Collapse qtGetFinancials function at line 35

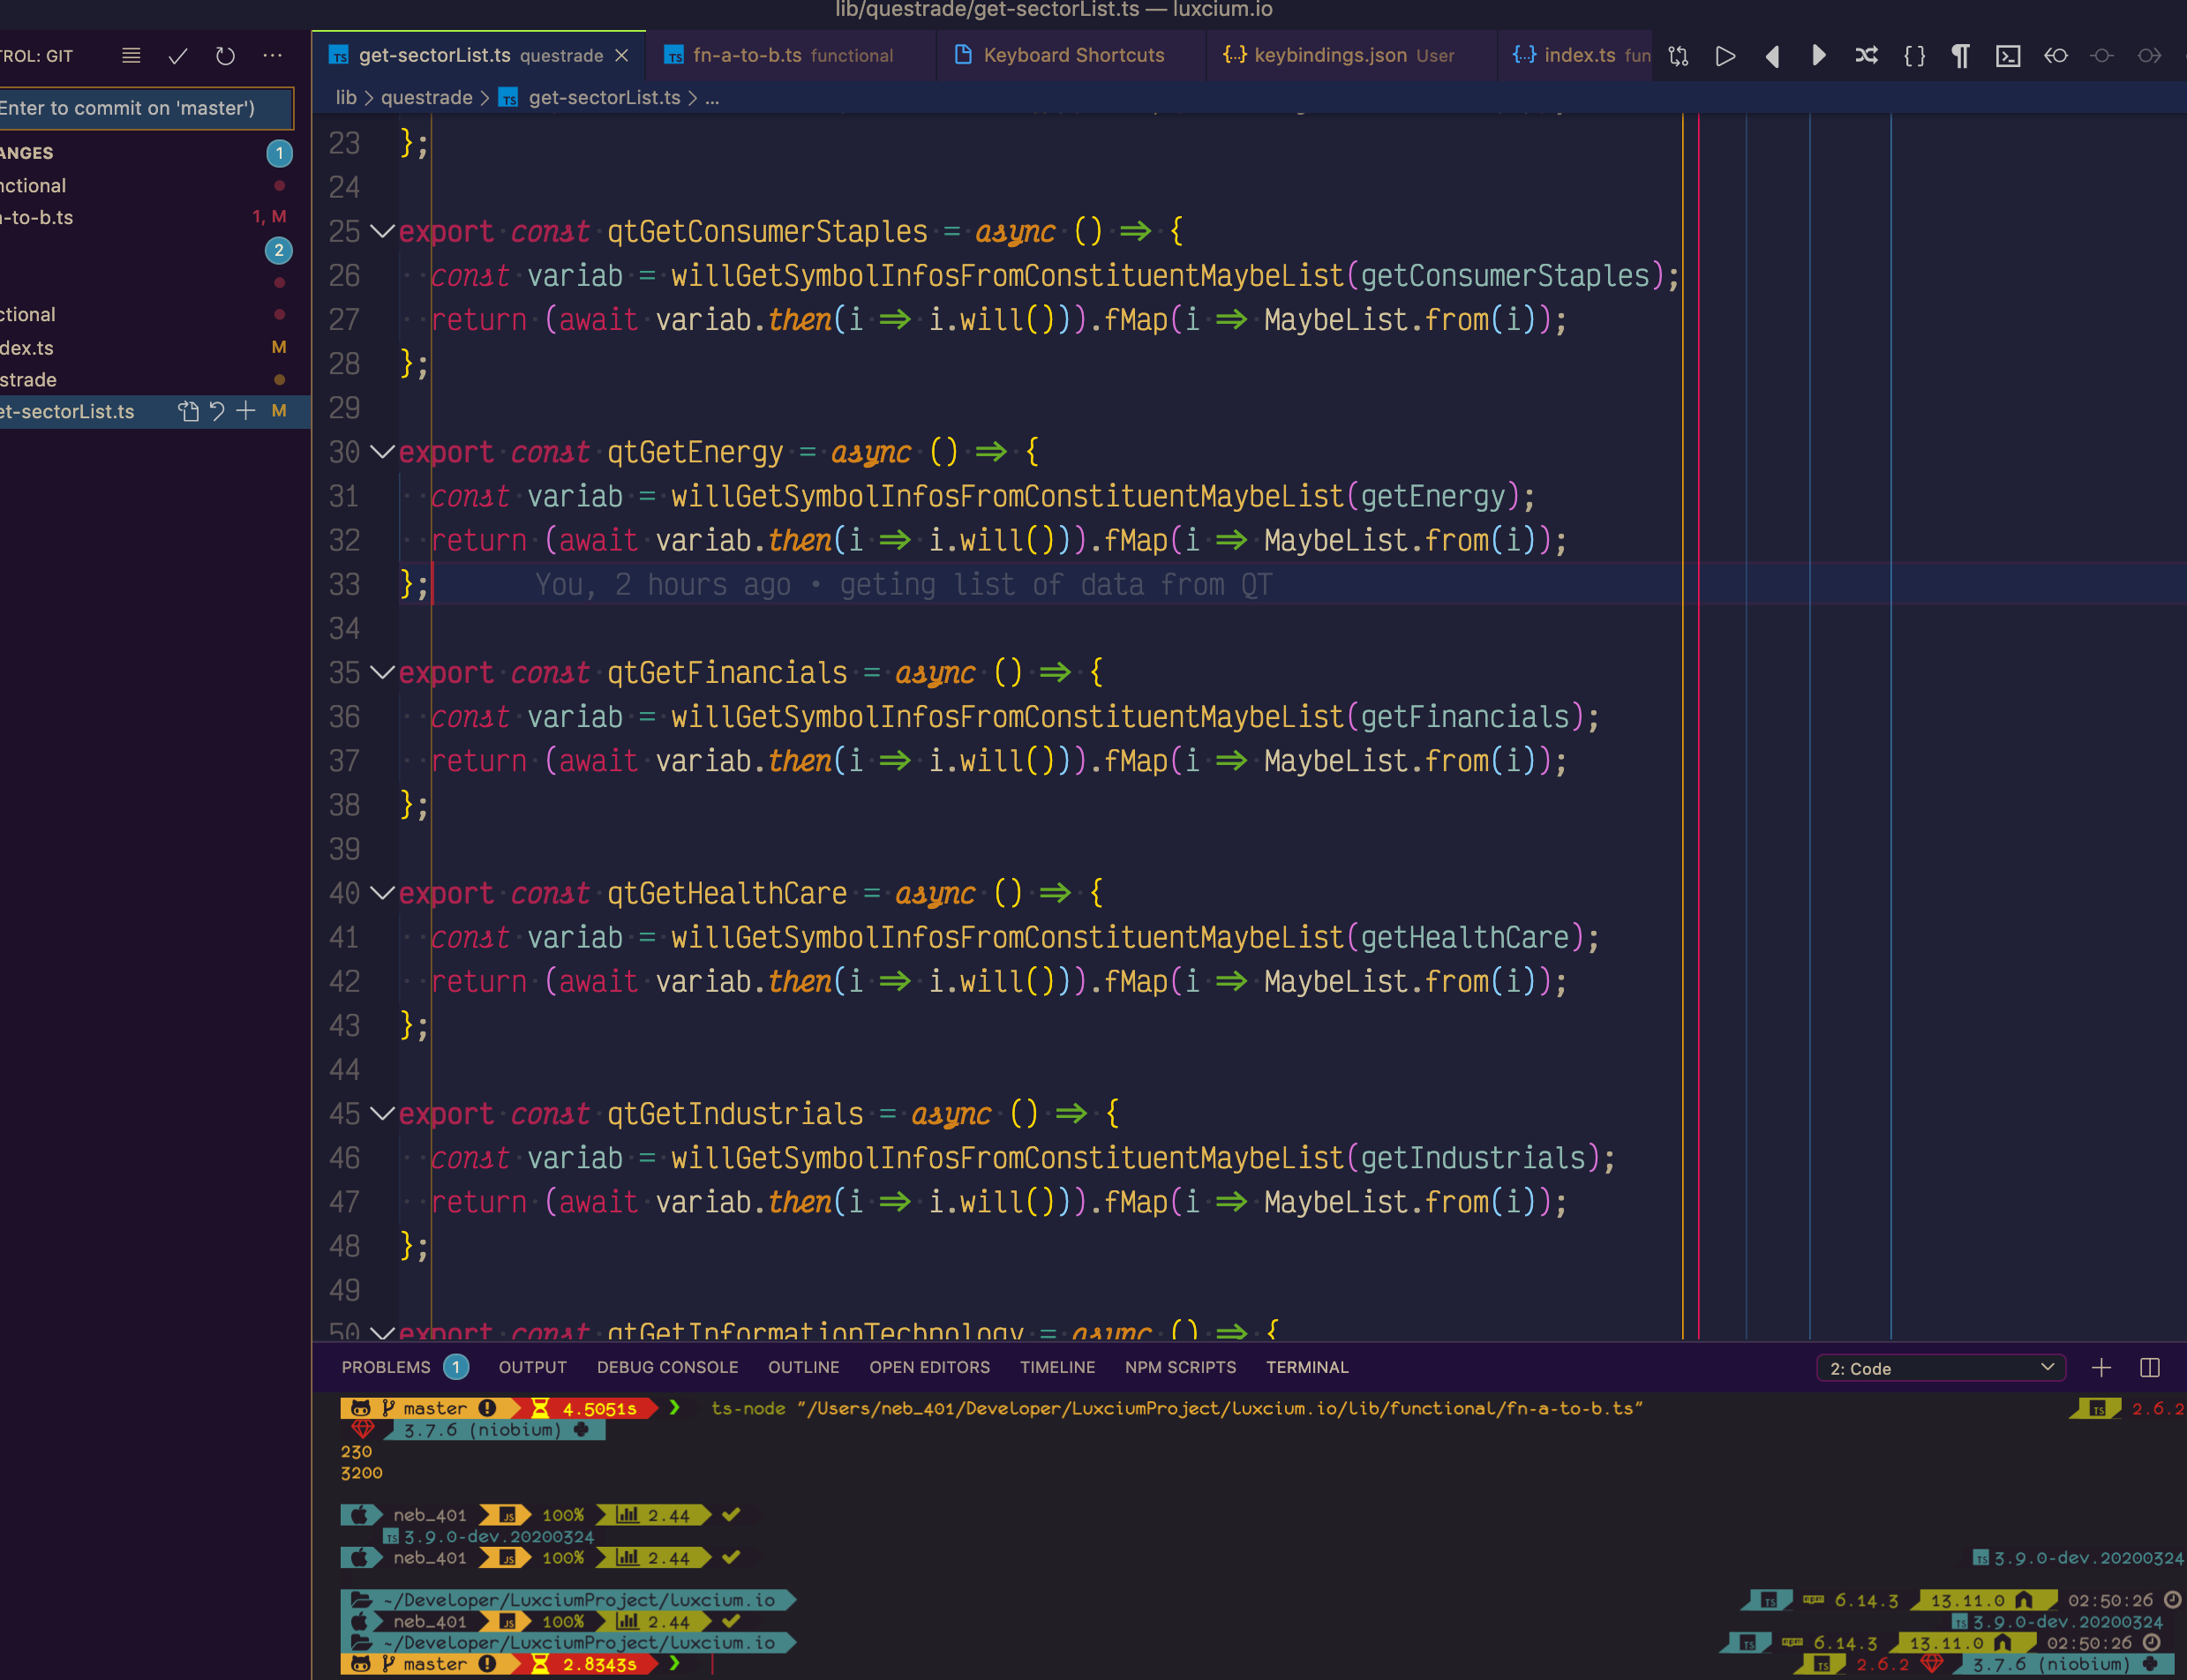tap(382, 672)
